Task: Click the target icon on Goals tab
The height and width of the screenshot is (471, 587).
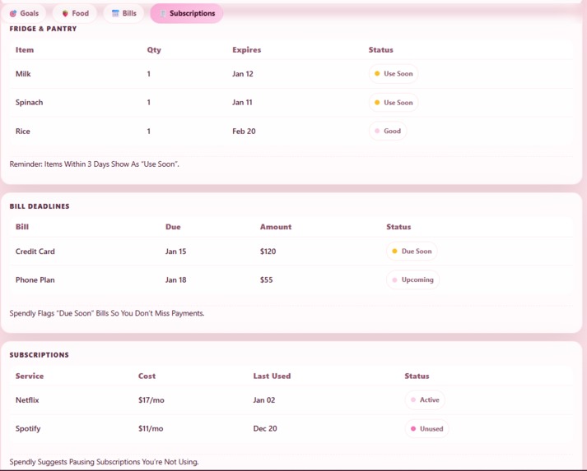Action: point(12,13)
